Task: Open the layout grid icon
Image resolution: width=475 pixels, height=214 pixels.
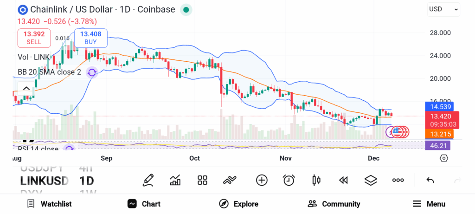Action: pos(202,180)
